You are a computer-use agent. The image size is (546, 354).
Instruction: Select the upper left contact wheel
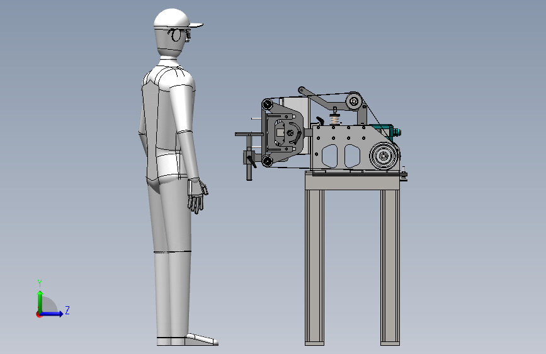(x=267, y=104)
